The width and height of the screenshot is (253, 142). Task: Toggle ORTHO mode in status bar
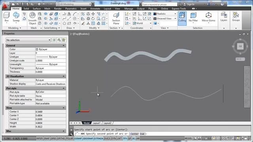coord(61,138)
